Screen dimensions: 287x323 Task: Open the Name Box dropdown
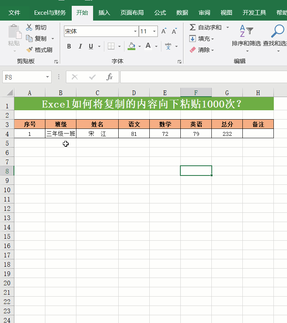click(x=47, y=77)
